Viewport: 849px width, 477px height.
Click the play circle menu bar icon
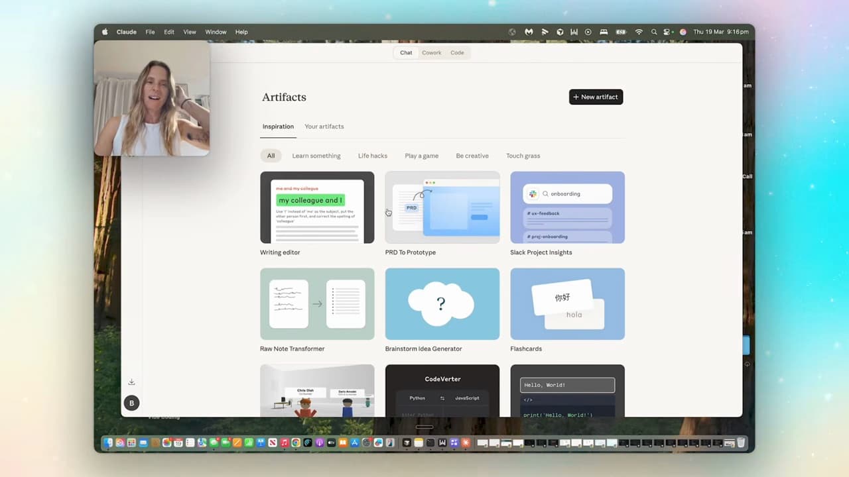[x=588, y=32]
